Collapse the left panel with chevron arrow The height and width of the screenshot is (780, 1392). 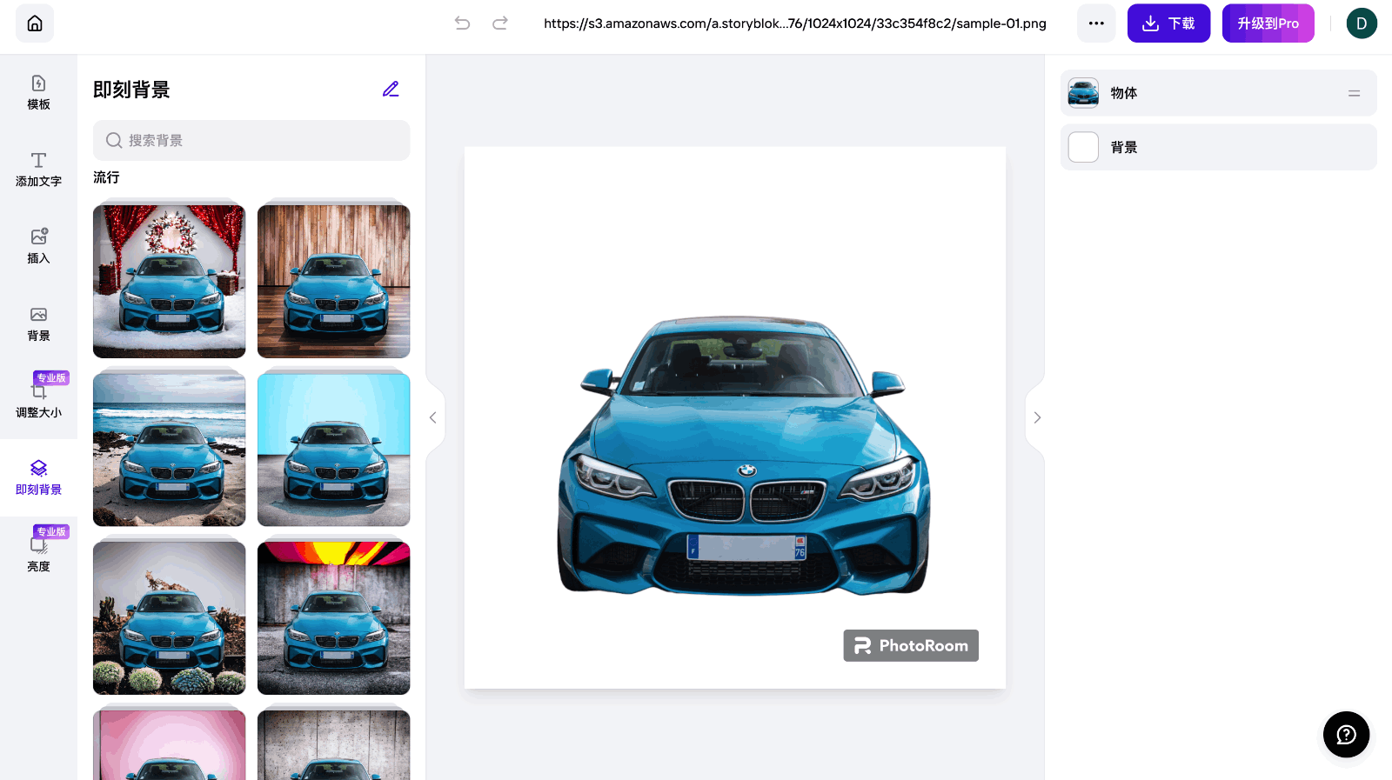432,417
